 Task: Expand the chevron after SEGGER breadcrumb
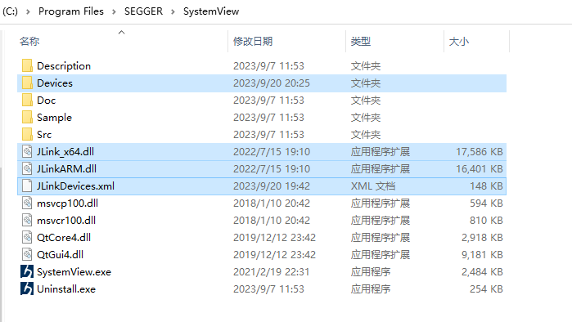tap(173, 11)
